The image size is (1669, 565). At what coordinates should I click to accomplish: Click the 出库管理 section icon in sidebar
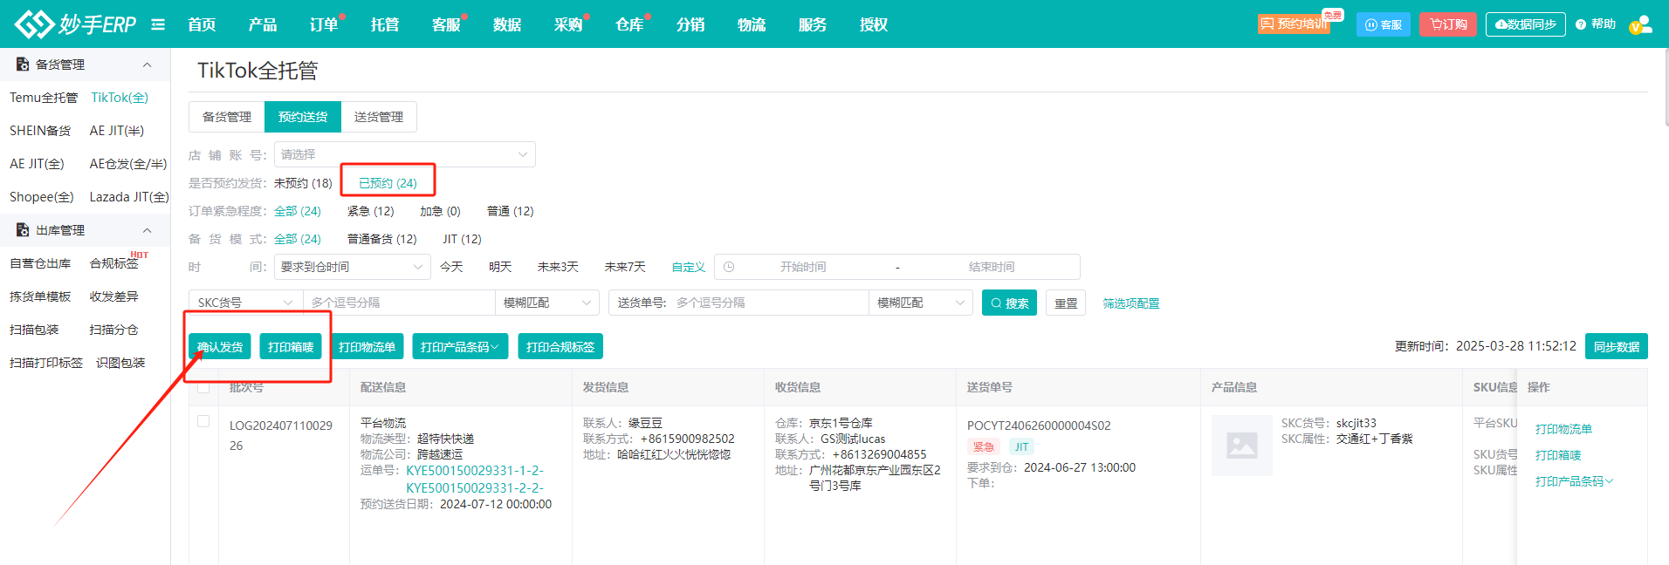tap(23, 230)
